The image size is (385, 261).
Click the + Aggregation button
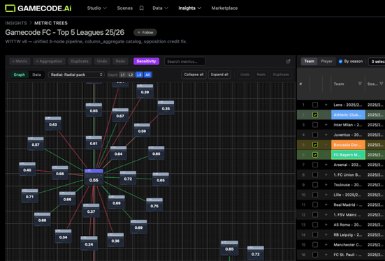click(49, 61)
